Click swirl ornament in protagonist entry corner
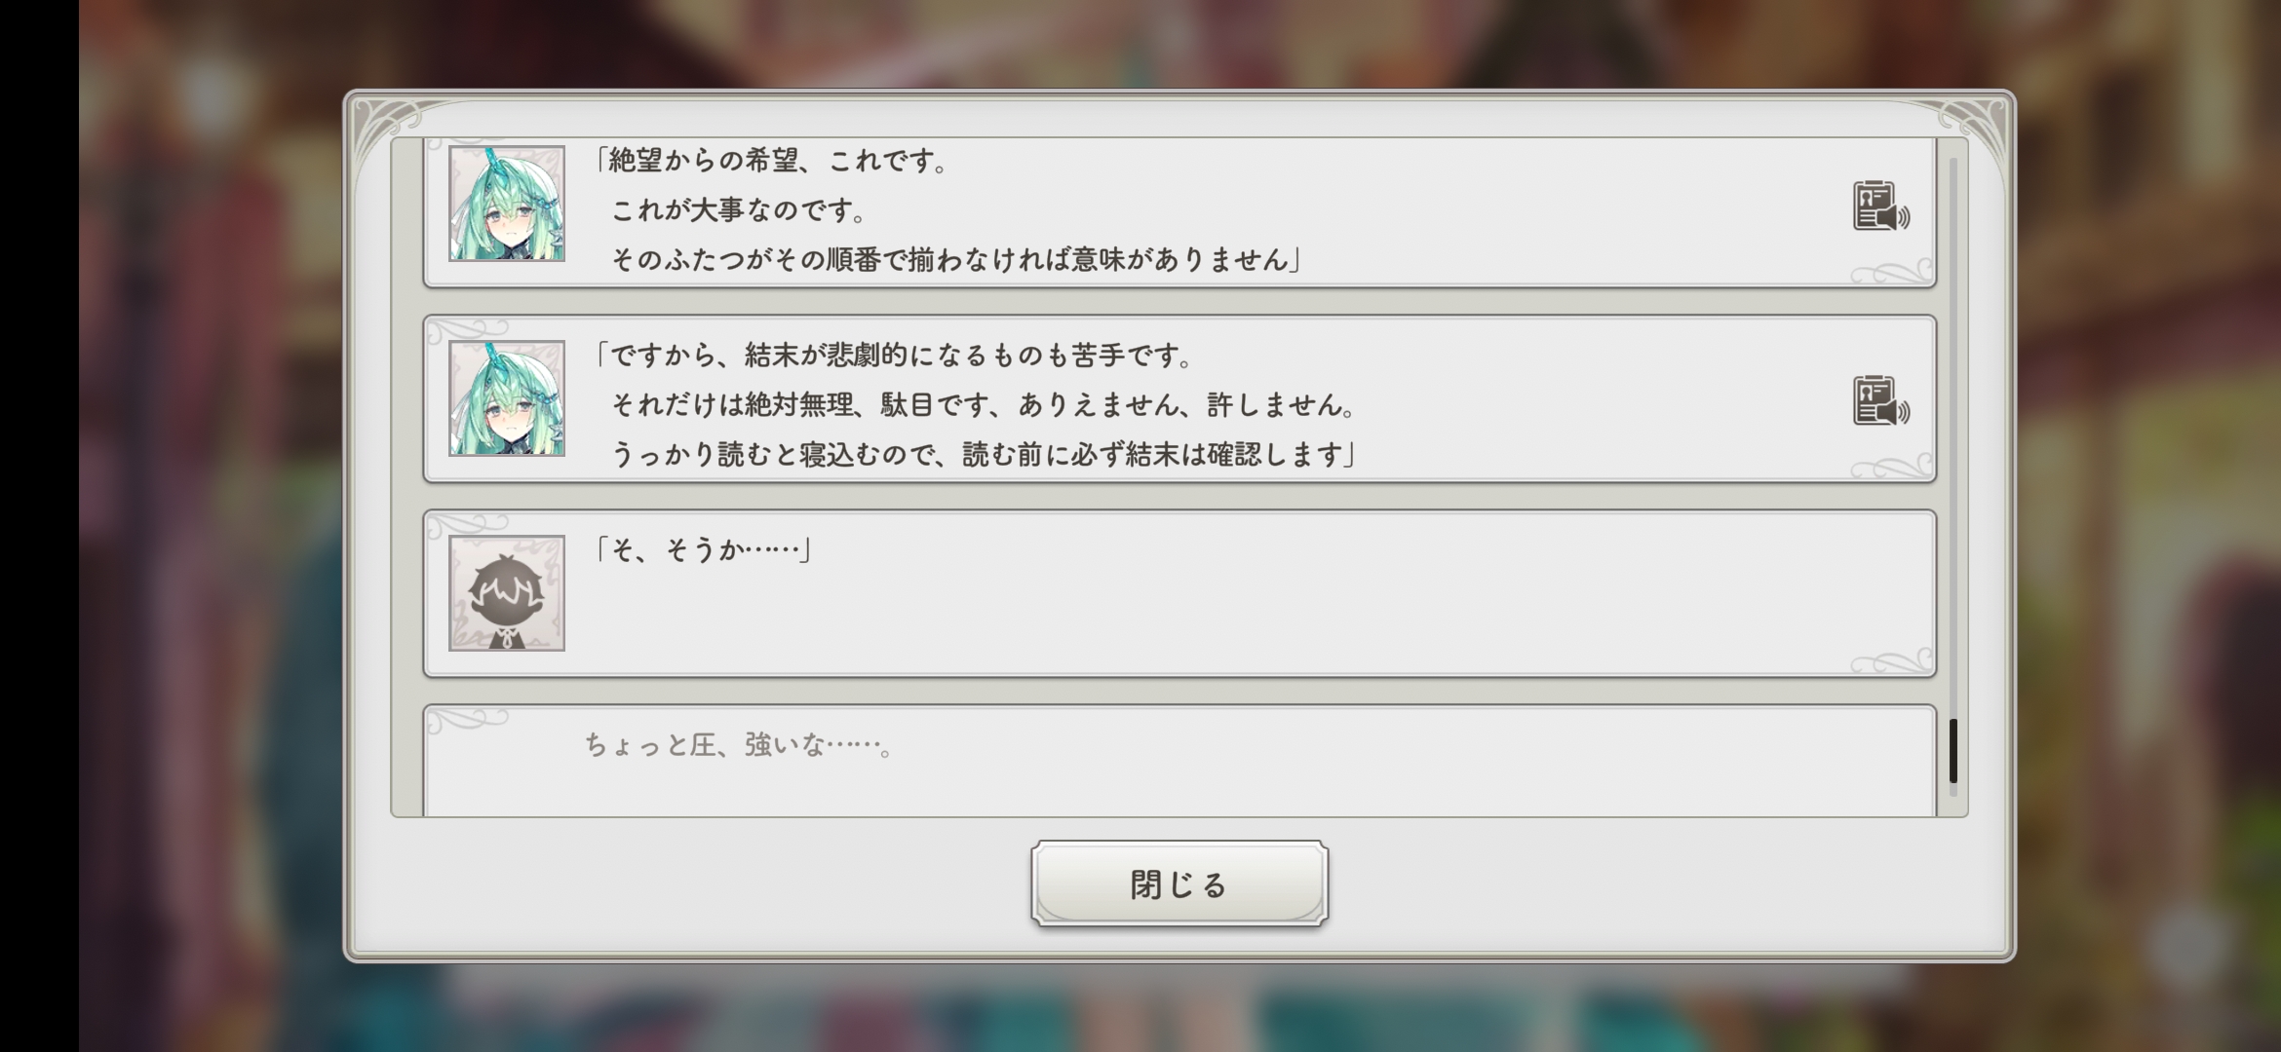2281x1052 pixels. [1891, 660]
